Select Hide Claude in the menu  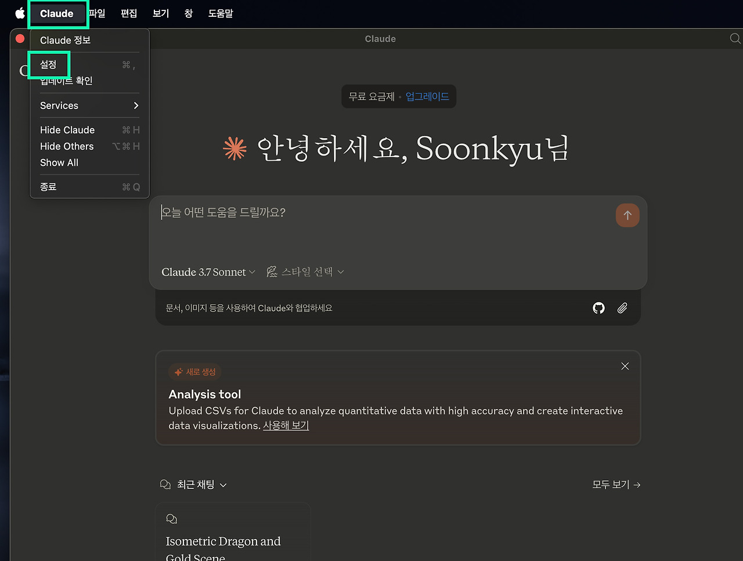point(89,130)
